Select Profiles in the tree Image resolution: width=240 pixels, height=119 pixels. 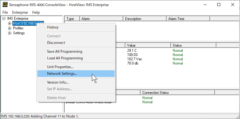pyautogui.click(x=18, y=28)
